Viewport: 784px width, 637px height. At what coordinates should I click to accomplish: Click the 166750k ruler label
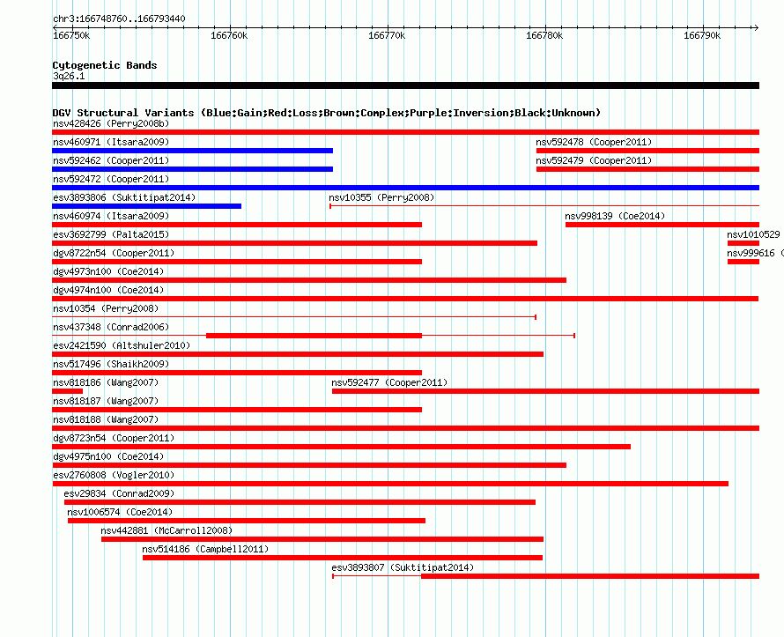71,35
